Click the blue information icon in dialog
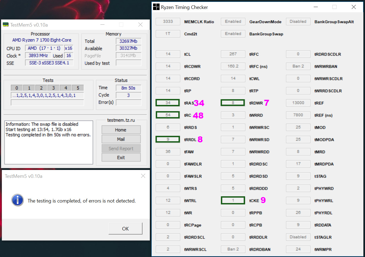Viewport: 365px width, 257px height. (18, 200)
